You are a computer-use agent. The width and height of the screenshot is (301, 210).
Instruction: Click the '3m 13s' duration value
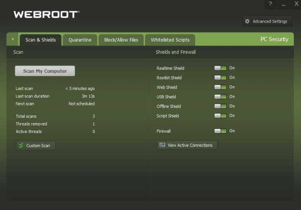88,96
